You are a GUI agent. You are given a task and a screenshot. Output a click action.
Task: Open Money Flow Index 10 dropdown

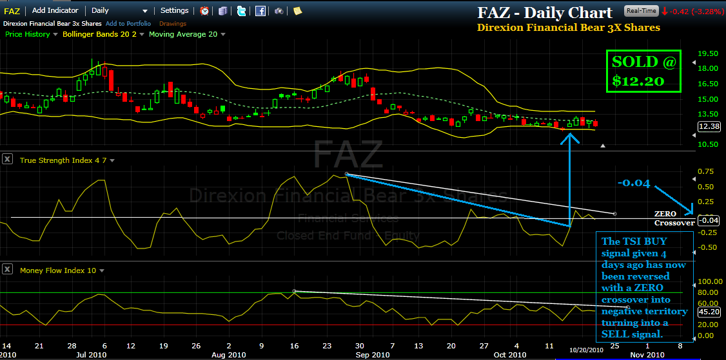102,270
